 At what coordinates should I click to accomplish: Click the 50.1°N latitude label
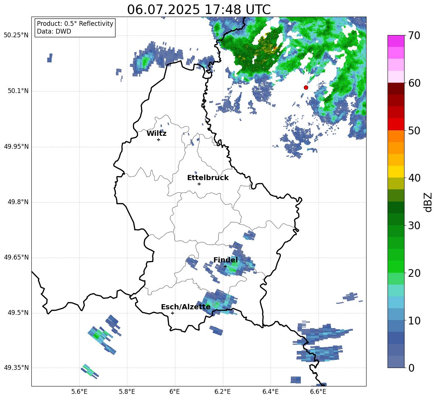tap(18, 91)
